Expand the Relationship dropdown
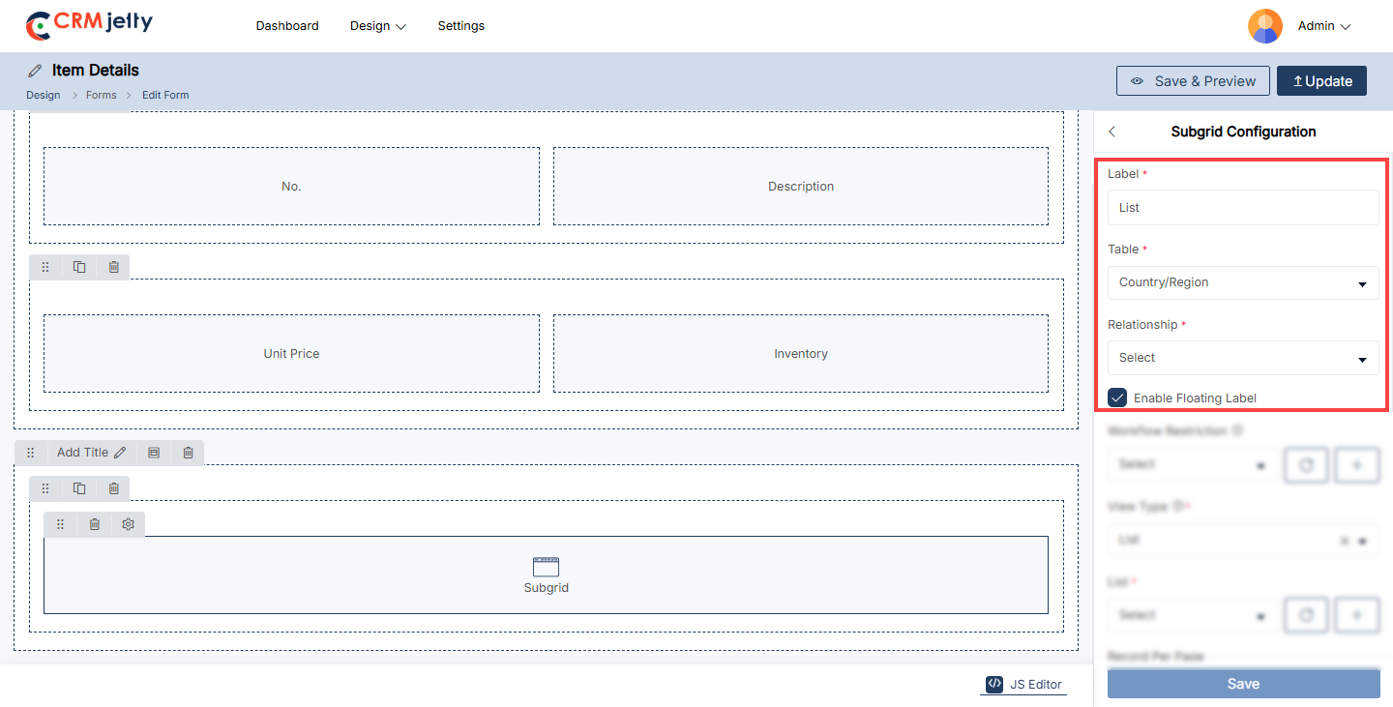 (x=1243, y=358)
